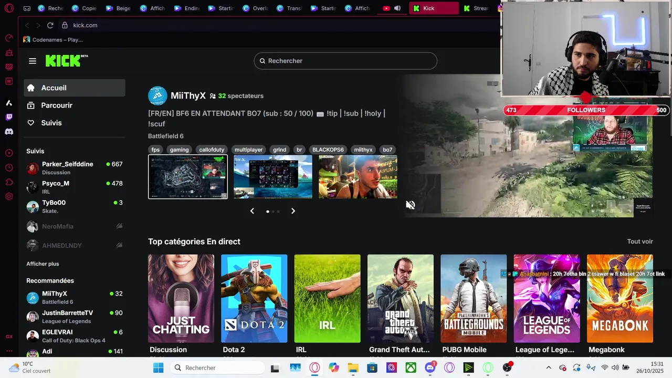
Task: Select the fps tag
Action: point(155,150)
